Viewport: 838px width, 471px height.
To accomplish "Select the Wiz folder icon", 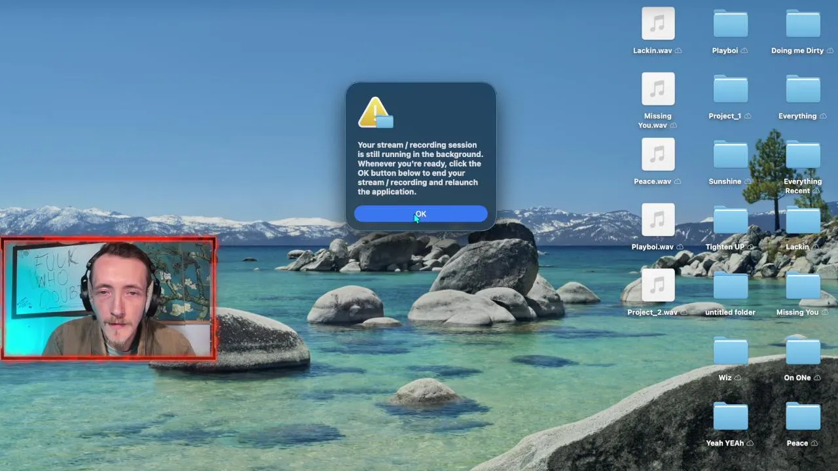I will [x=731, y=351].
